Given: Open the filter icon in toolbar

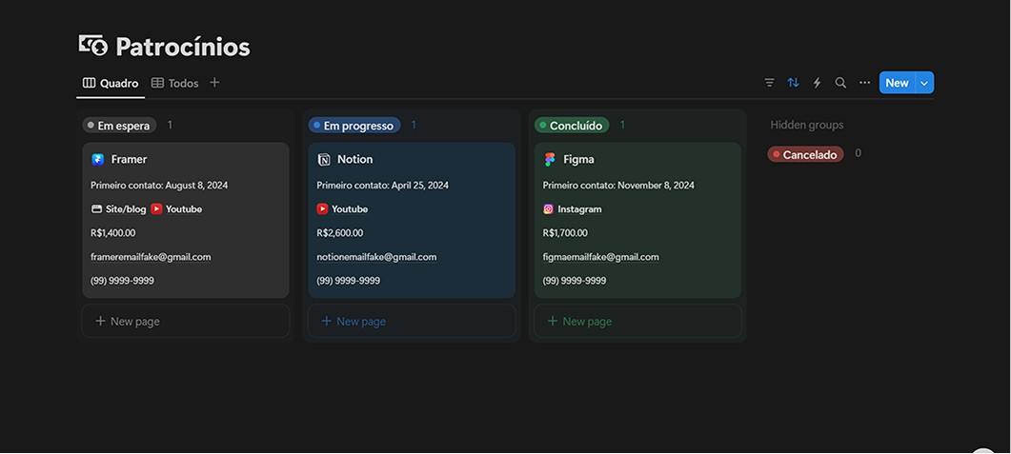Looking at the screenshot, I should click(x=769, y=83).
